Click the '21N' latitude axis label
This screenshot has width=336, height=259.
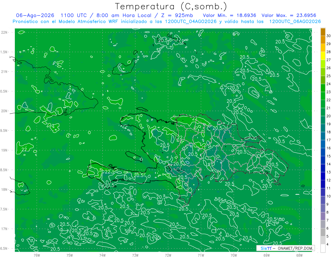5,72
